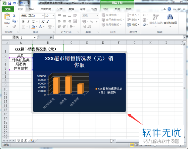Screen dimensions: 188x149
Task: Open Format as Table styles
Action: [112, 20]
